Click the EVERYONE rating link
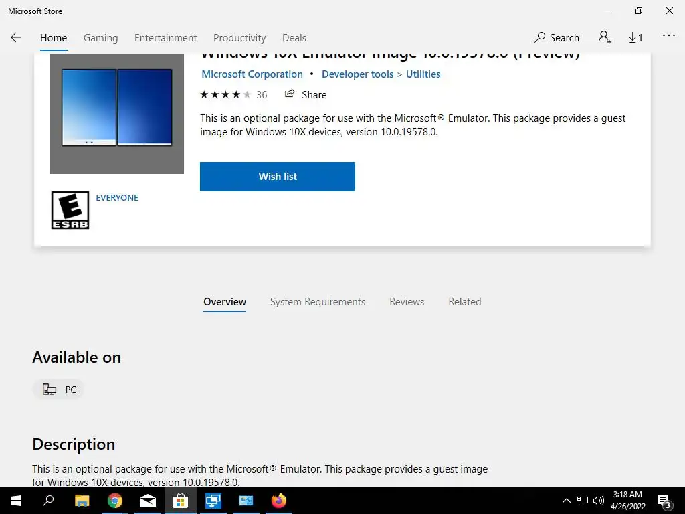Viewport: 685px width, 514px height. tap(117, 198)
